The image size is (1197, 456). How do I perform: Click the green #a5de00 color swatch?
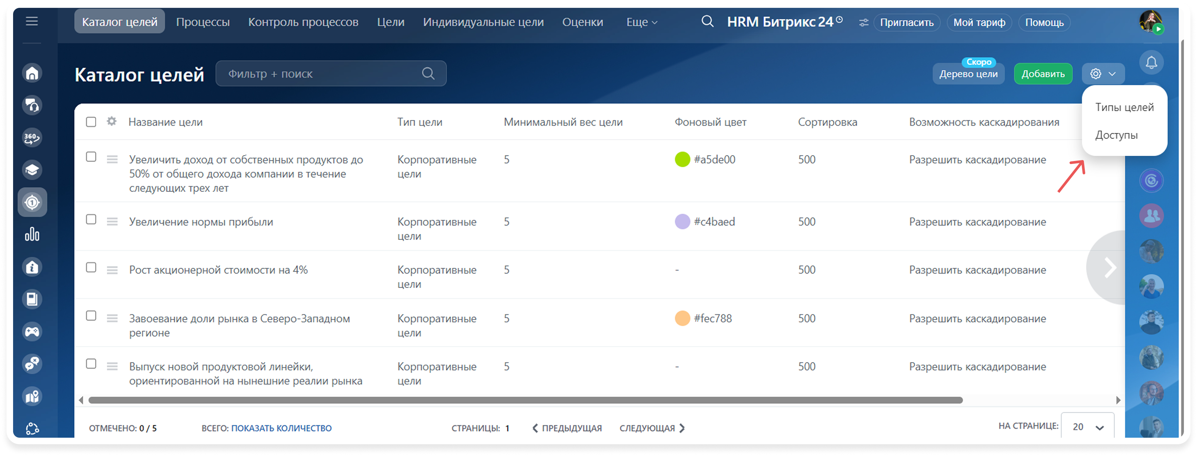tap(682, 160)
